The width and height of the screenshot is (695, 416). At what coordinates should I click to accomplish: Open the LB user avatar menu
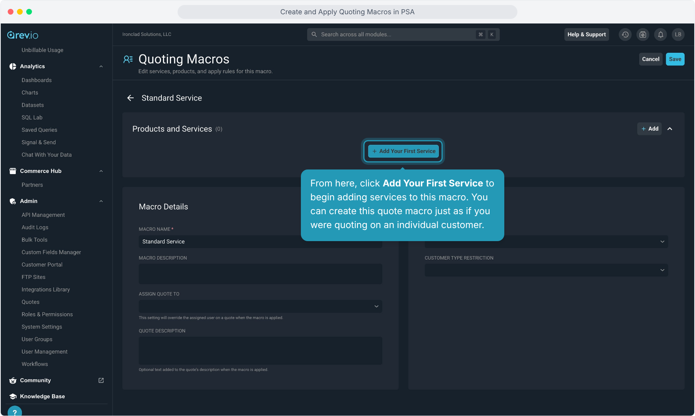coord(678,35)
